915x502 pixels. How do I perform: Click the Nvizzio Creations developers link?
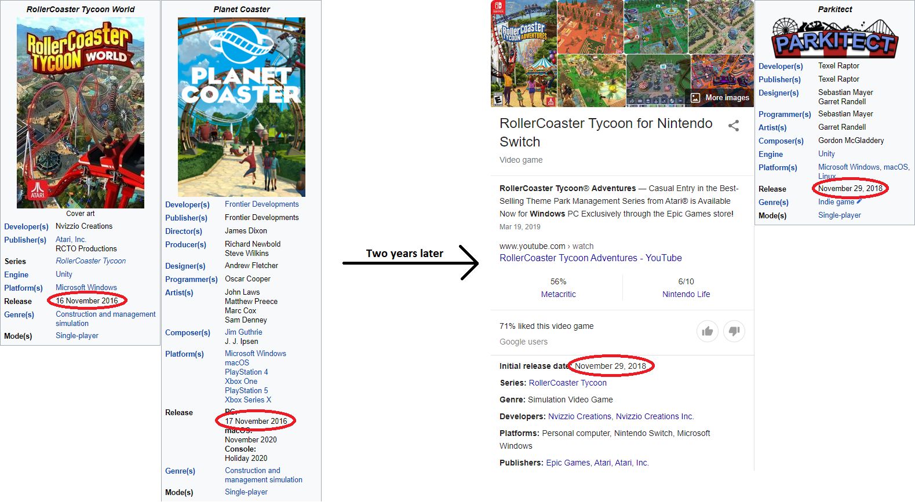click(x=579, y=417)
